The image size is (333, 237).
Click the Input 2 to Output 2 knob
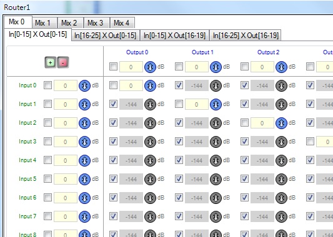point(281,123)
